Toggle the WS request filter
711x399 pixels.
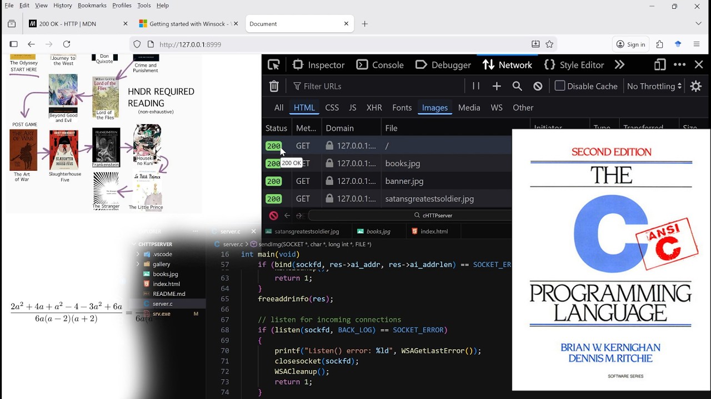point(497,108)
